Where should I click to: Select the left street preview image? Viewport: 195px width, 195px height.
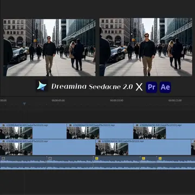[x=49, y=48]
